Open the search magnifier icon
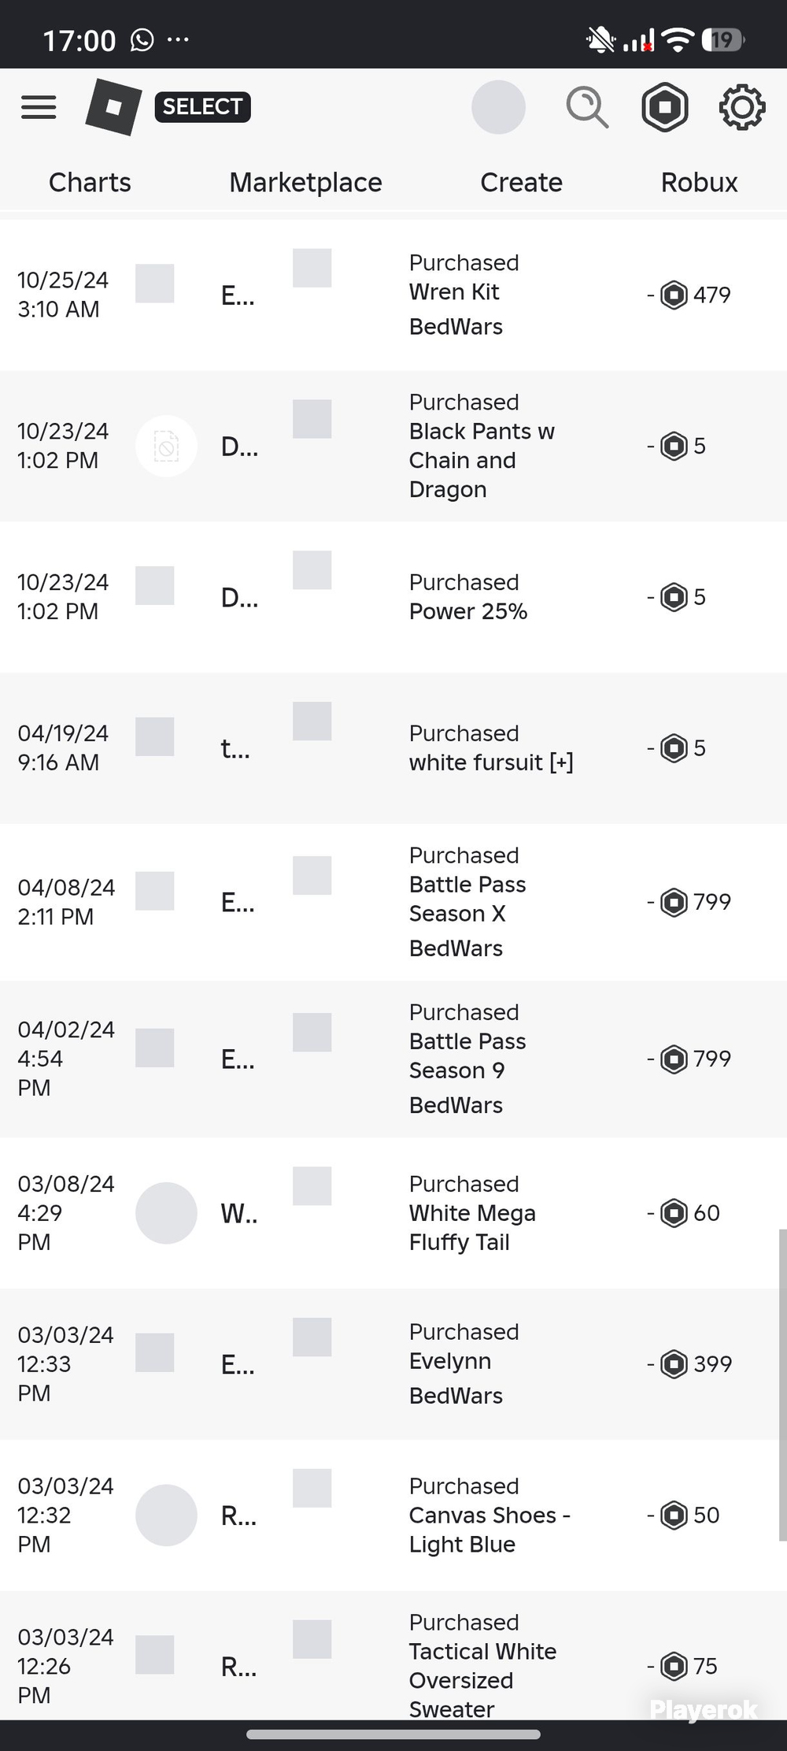 pos(587,107)
